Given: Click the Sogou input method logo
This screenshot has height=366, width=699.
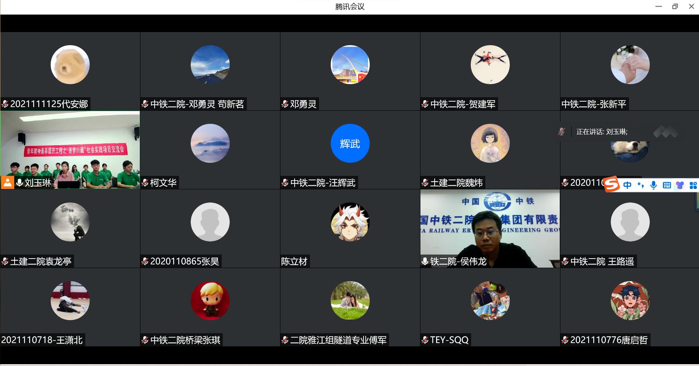Looking at the screenshot, I should pos(612,184).
